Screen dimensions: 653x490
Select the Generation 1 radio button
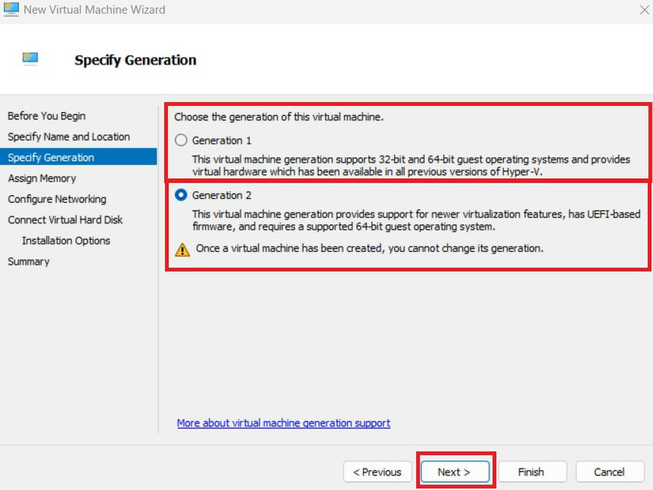[x=181, y=141]
